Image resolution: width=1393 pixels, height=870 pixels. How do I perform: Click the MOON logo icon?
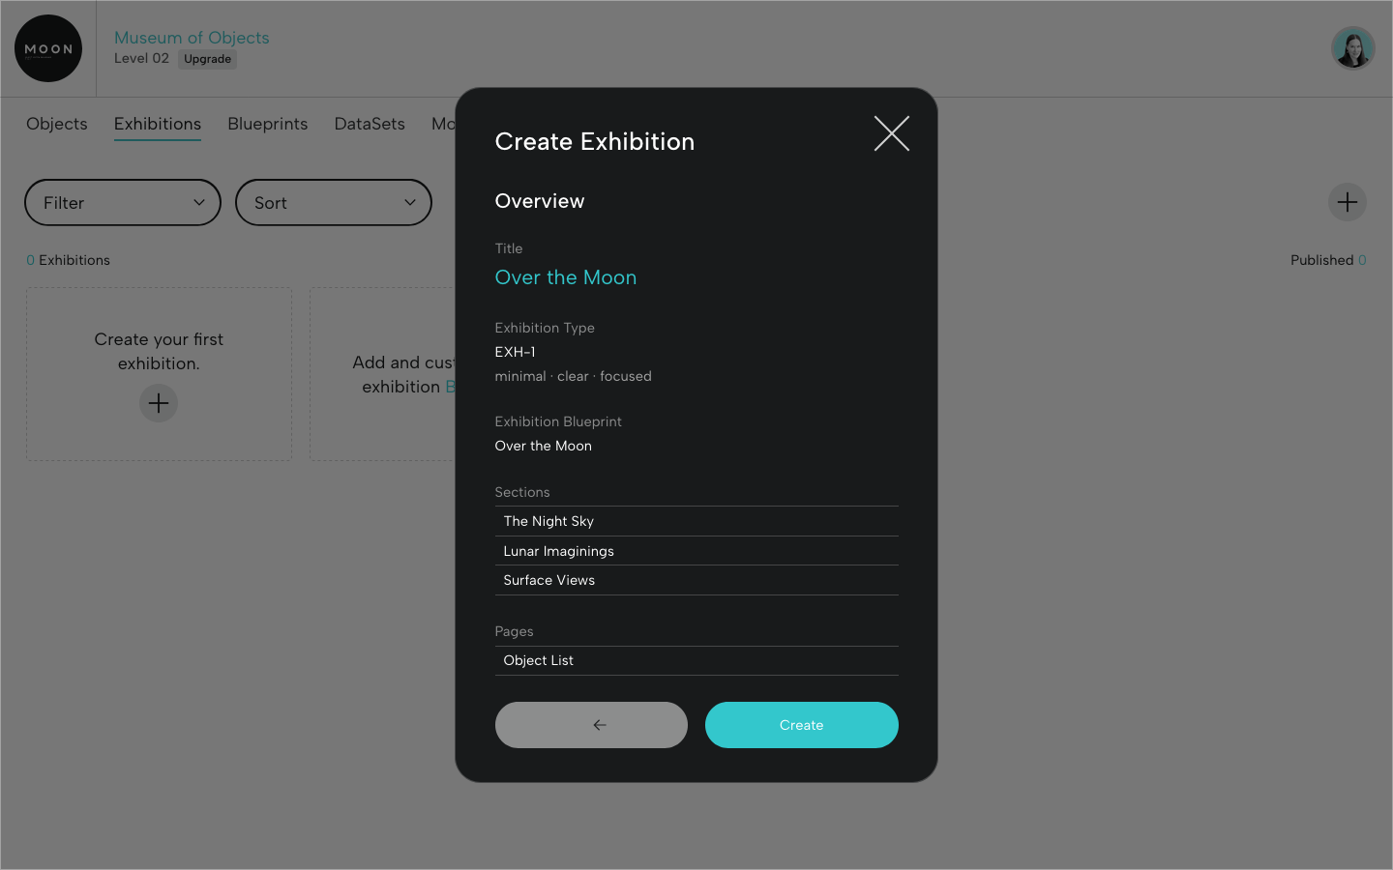click(x=48, y=48)
